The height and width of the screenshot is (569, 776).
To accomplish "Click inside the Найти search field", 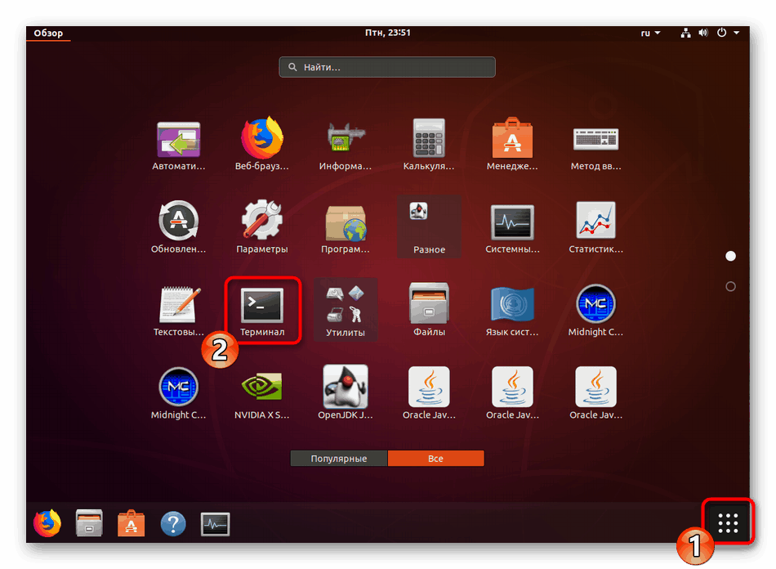I will pos(386,67).
